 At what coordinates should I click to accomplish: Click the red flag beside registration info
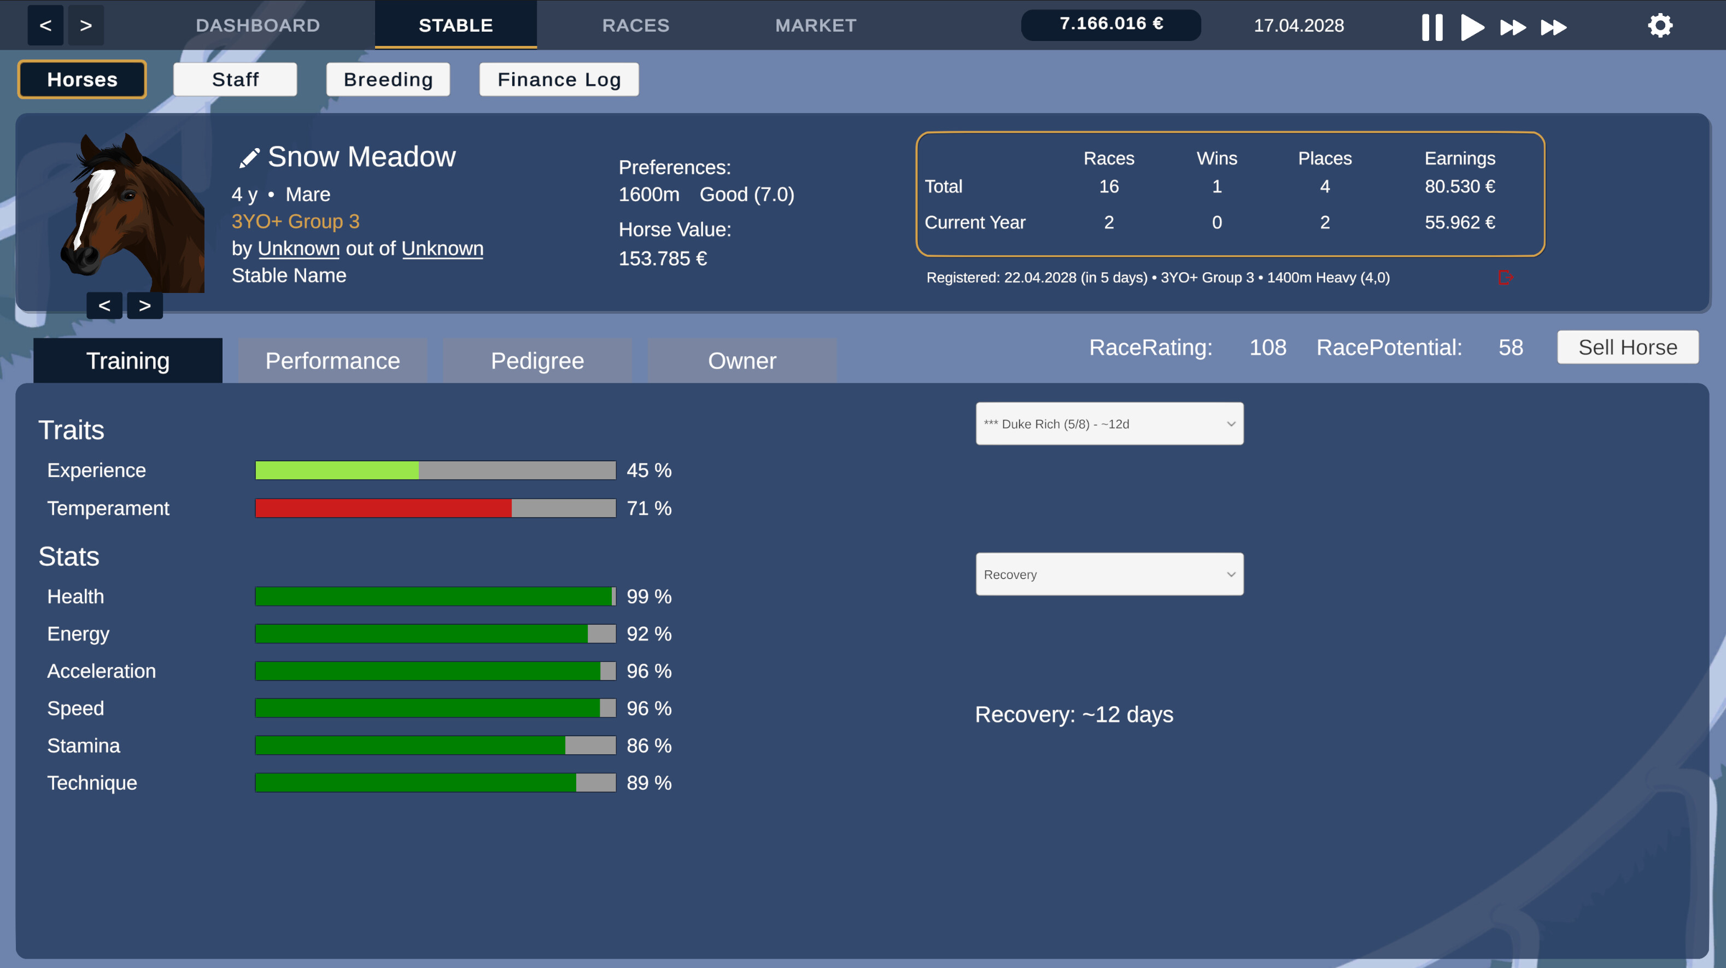(x=1507, y=277)
